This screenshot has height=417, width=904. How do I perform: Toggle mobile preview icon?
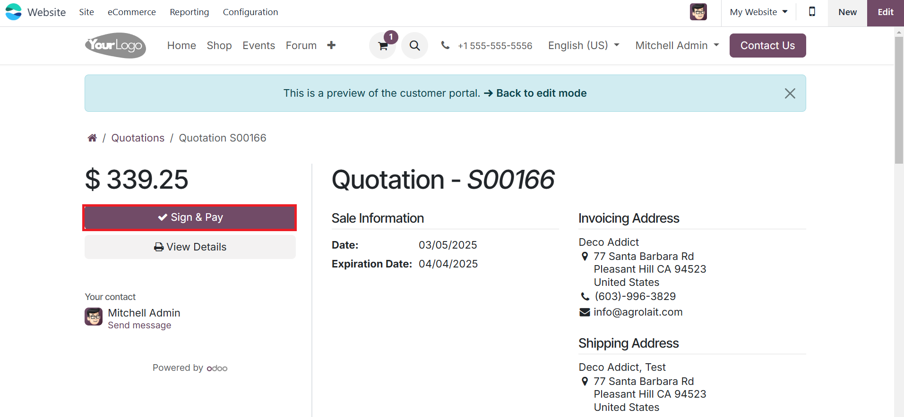[x=812, y=12]
